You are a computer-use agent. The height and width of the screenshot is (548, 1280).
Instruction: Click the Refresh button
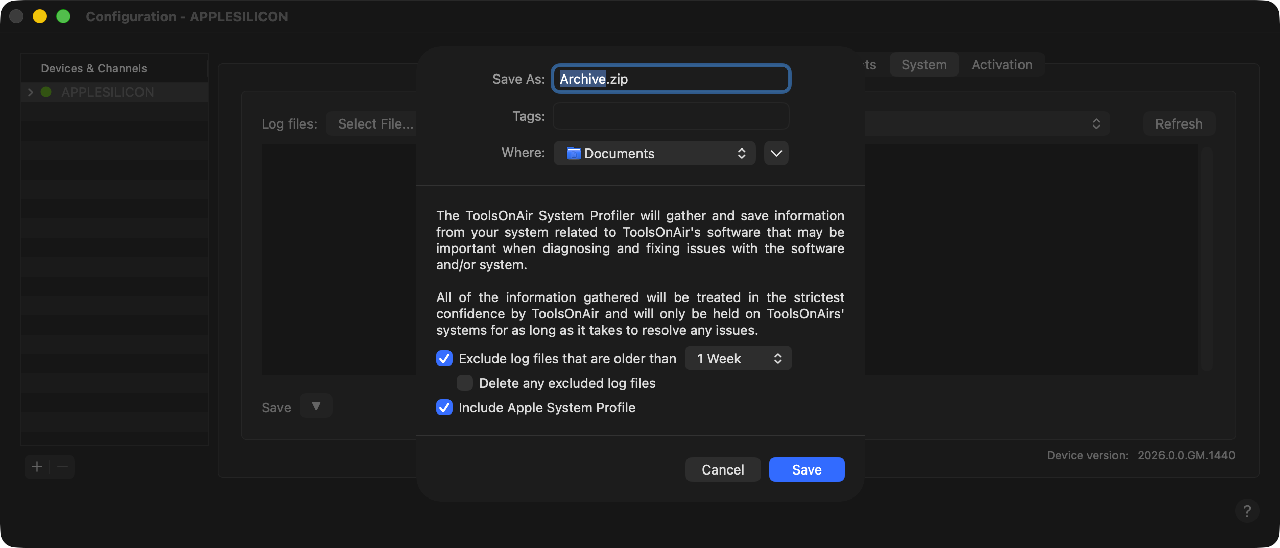click(x=1179, y=124)
